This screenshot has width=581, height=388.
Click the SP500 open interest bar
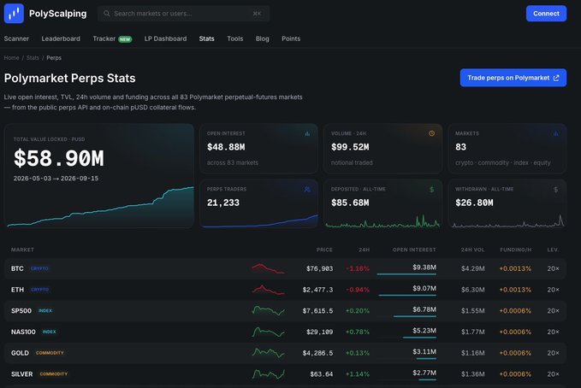(x=415, y=316)
